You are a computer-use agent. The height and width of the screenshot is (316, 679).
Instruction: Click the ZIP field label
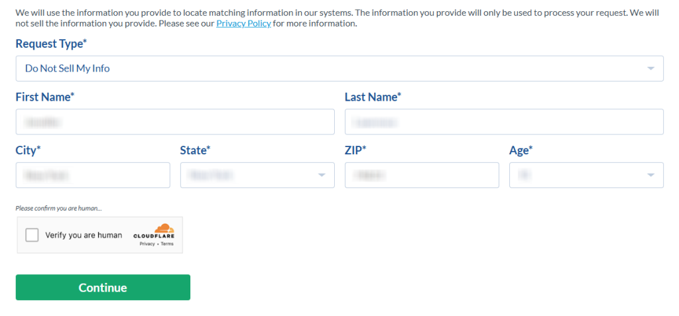tap(355, 150)
